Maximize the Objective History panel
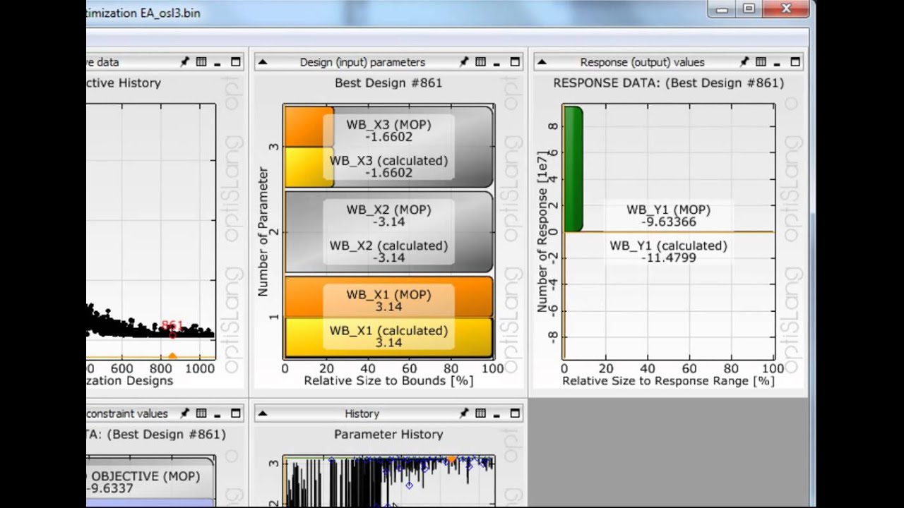The width and height of the screenshot is (904, 508). pyautogui.click(x=235, y=62)
